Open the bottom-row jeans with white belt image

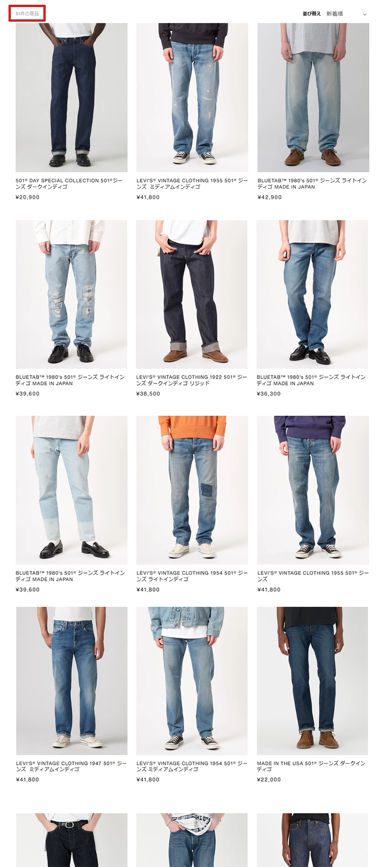point(72,840)
